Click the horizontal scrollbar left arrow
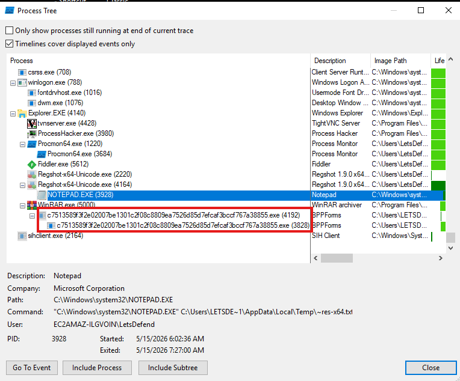Viewport: 460px width, 381px height. point(315,258)
